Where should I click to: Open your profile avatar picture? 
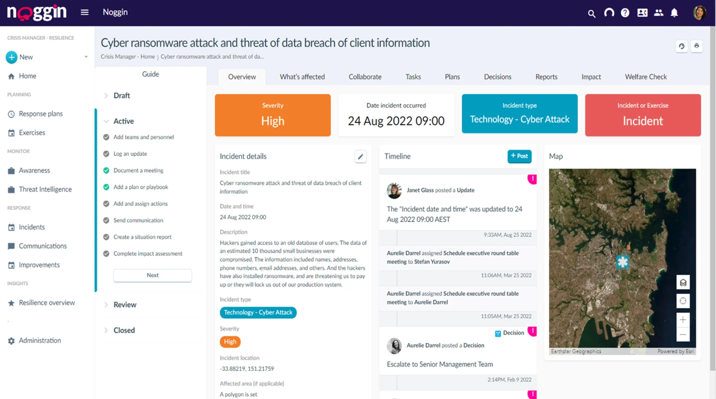[x=700, y=13]
